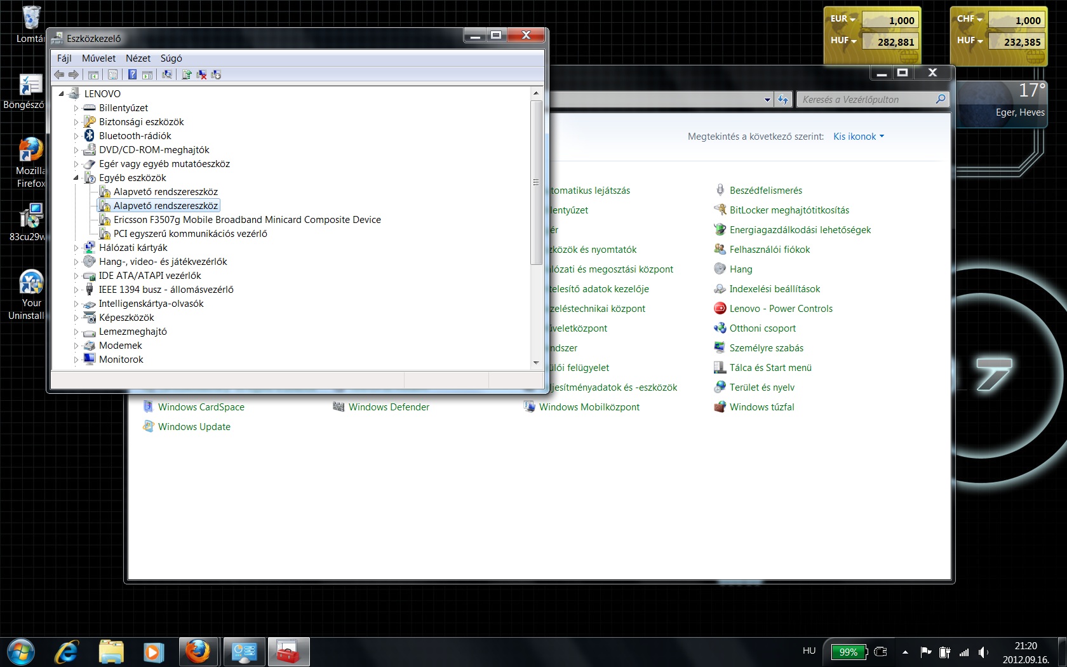This screenshot has height=667, width=1067.
Task: Select Ericsson F3507g Mobile Broadband device
Action: [x=247, y=220]
